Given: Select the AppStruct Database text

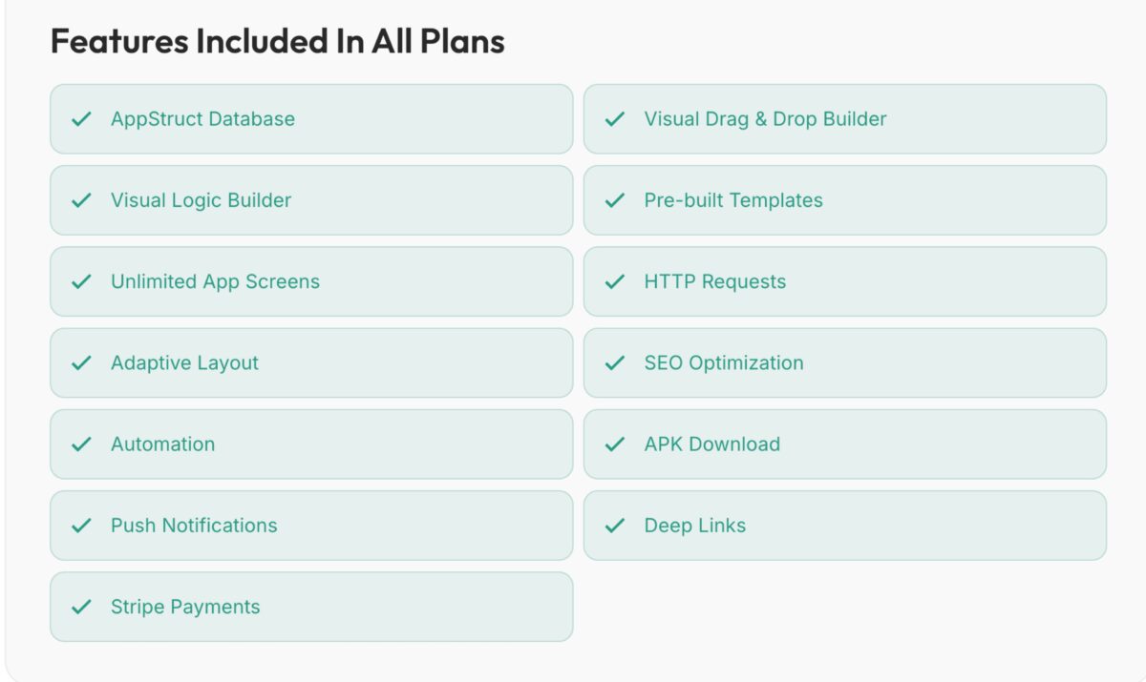Looking at the screenshot, I should [x=202, y=119].
